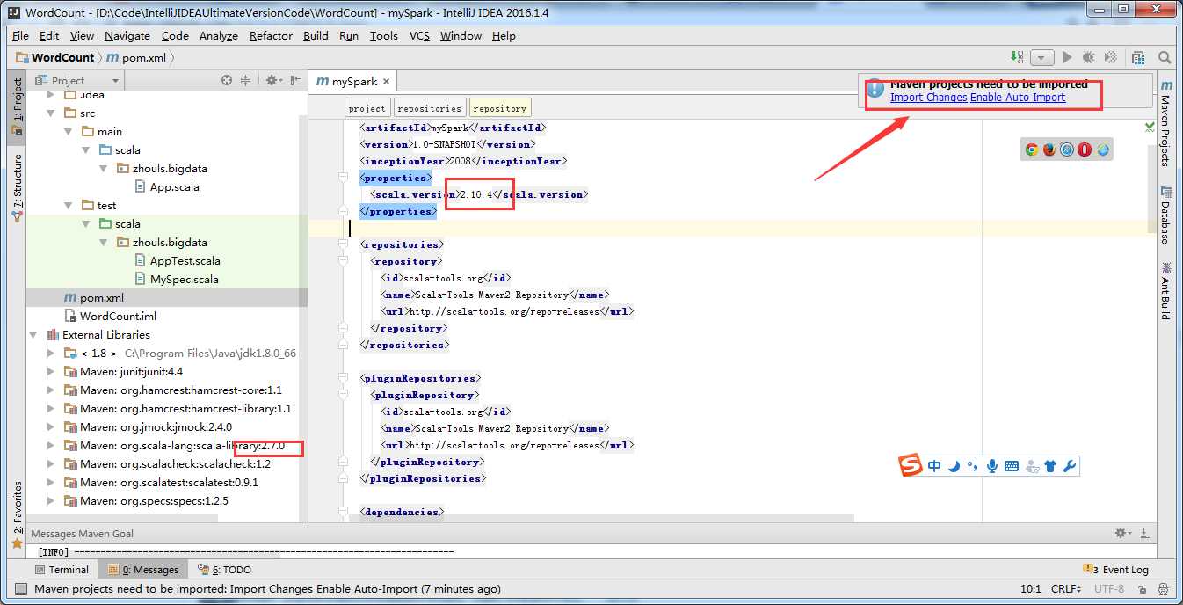The height and width of the screenshot is (605, 1183).
Task: Click Scroll from Source crosshair icon
Action: click(x=227, y=80)
